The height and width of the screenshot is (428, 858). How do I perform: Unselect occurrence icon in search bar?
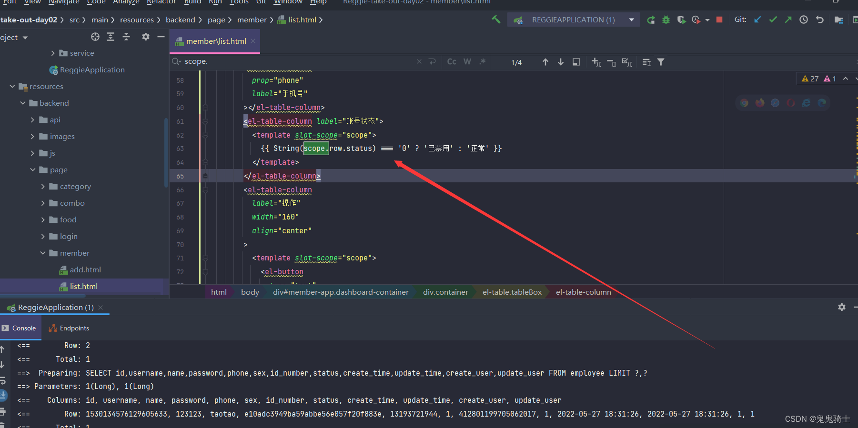(612, 62)
